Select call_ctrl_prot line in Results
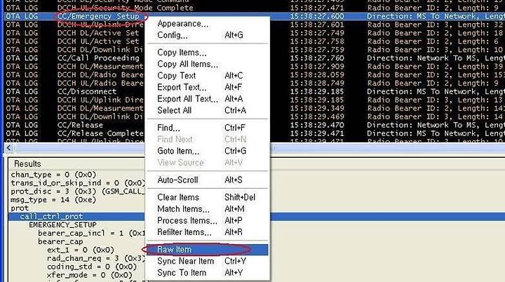This screenshot has width=505, height=282. coord(51,217)
